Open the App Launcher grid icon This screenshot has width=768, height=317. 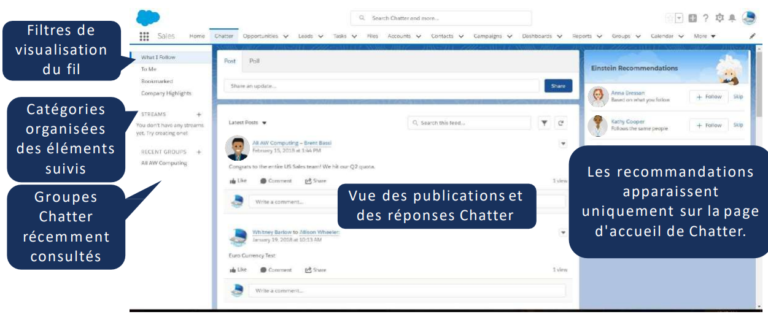[144, 36]
